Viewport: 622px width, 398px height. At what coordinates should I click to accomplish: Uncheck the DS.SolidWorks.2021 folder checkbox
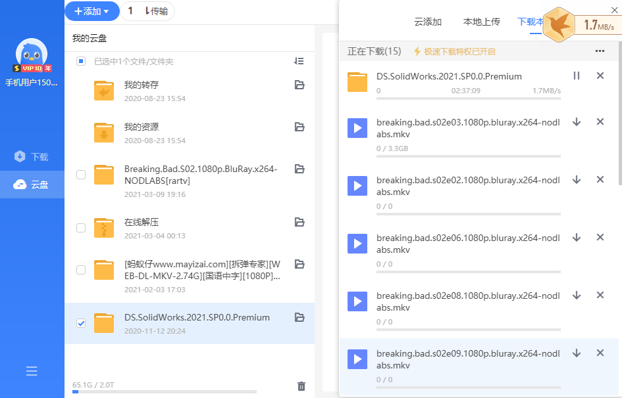tap(81, 323)
